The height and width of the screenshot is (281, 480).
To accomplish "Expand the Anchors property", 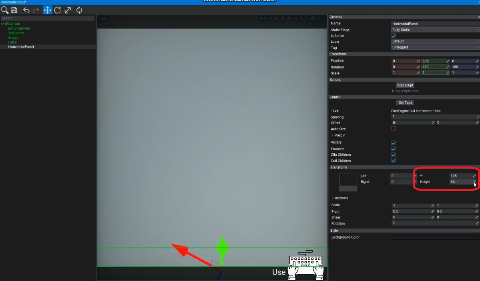I will pos(333,198).
